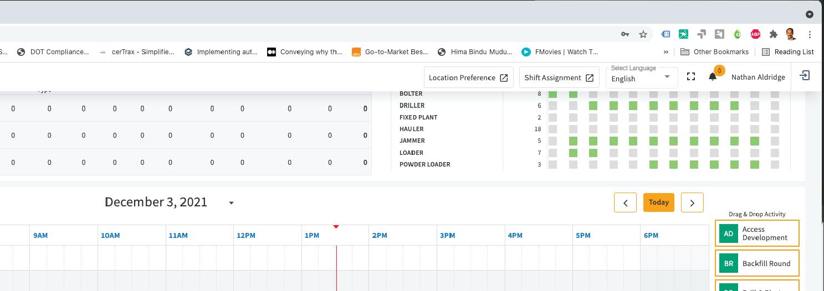Click the JAMMER row label
824x291 pixels.
click(x=412, y=141)
